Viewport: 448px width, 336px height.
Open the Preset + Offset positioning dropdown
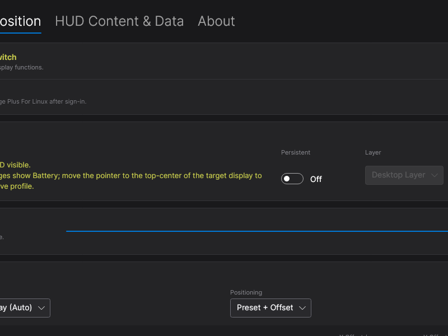pyautogui.click(x=270, y=307)
